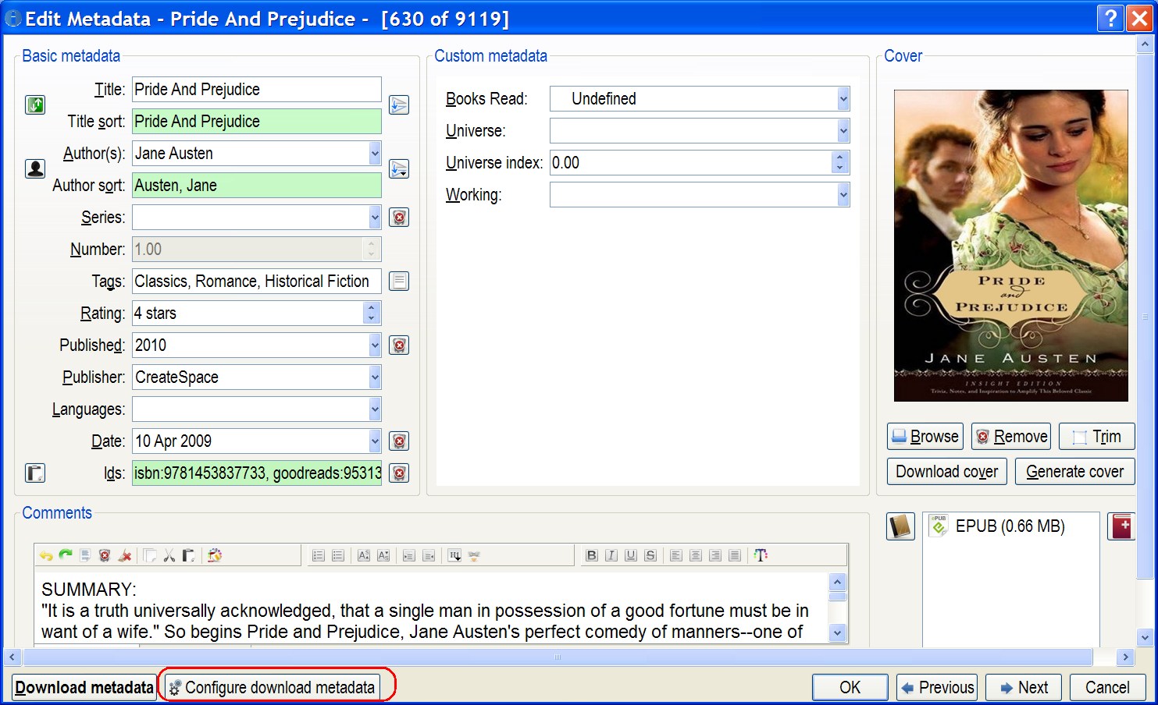Center the comments text
Image resolution: width=1158 pixels, height=705 pixels.
(x=696, y=555)
